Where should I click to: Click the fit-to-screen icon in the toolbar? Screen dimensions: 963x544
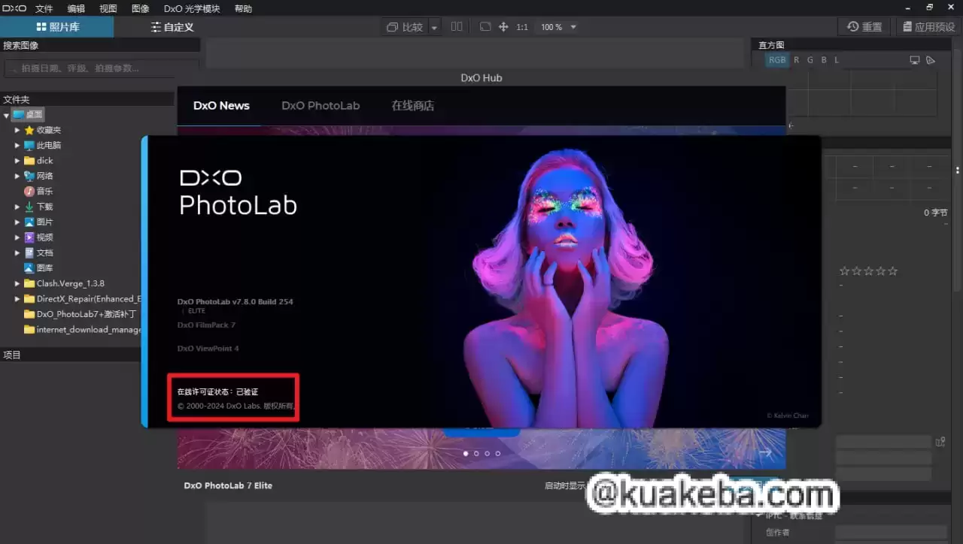pyautogui.click(x=486, y=26)
